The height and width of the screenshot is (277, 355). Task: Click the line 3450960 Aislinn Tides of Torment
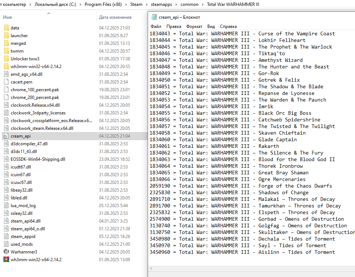coord(242,252)
